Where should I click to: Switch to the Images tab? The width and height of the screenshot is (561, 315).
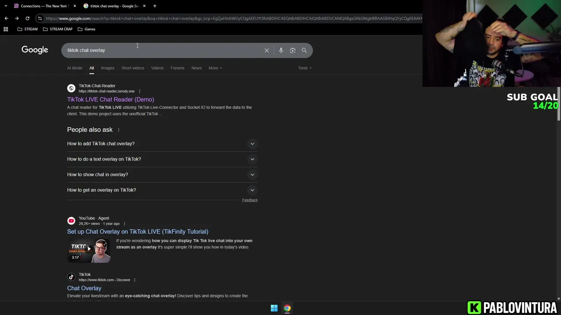pos(107,68)
